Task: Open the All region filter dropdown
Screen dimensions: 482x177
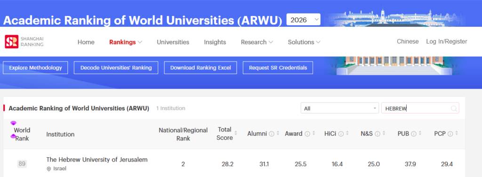Action: coord(340,108)
